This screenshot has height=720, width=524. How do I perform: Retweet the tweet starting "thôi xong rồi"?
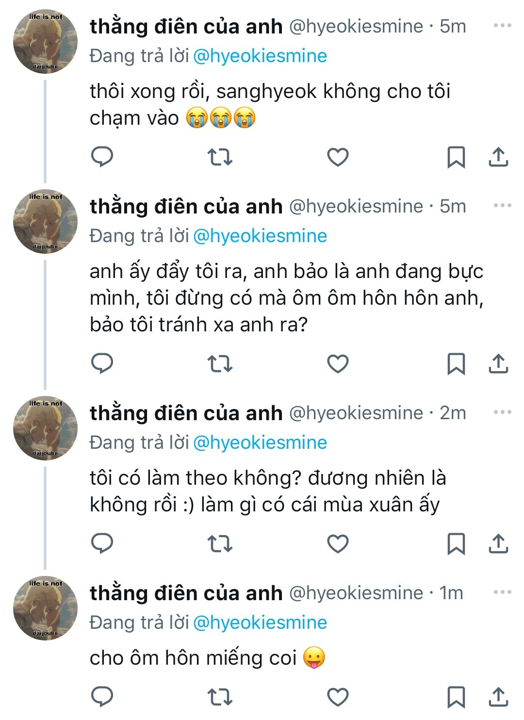pos(220,157)
